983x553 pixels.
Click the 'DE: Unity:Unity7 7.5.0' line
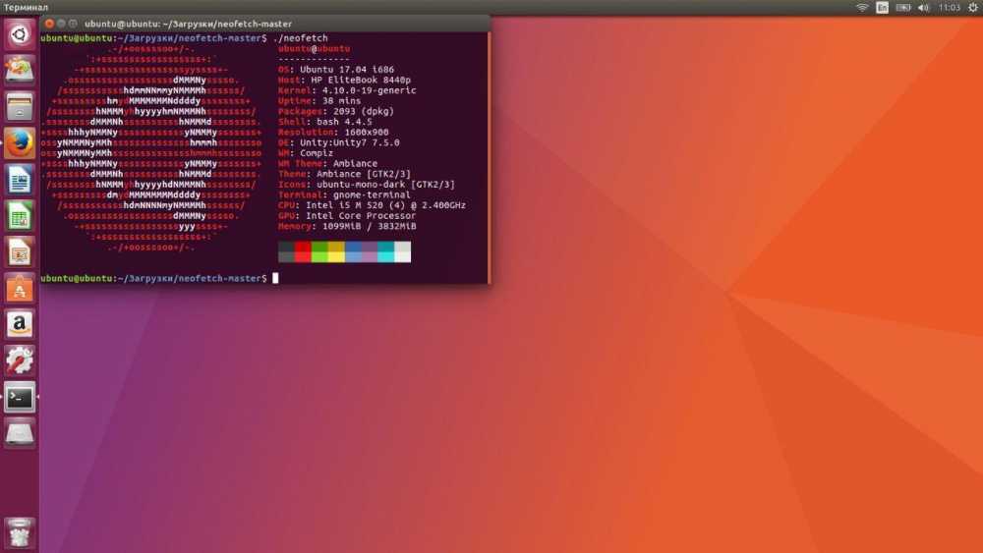pyautogui.click(x=339, y=142)
